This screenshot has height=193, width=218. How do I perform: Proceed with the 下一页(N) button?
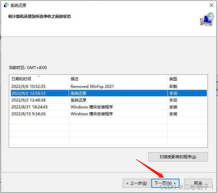tap(165, 183)
